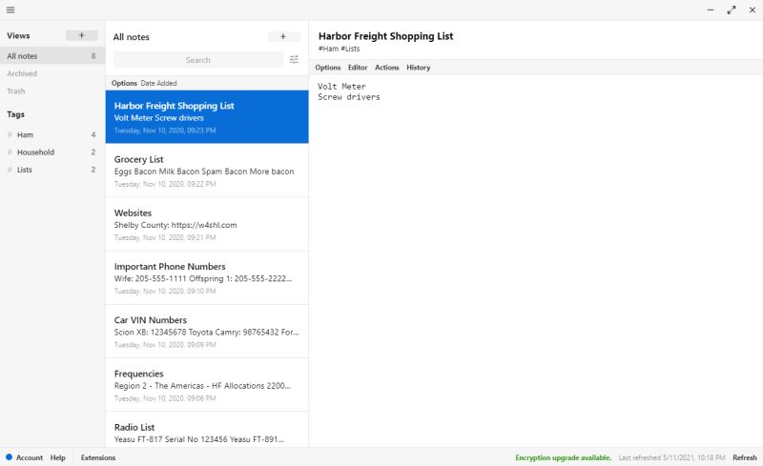
Task: Click Encryption upgrade available link
Action: (563, 457)
